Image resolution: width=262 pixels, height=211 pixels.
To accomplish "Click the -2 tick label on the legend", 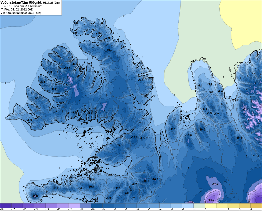I will point(183,209).
